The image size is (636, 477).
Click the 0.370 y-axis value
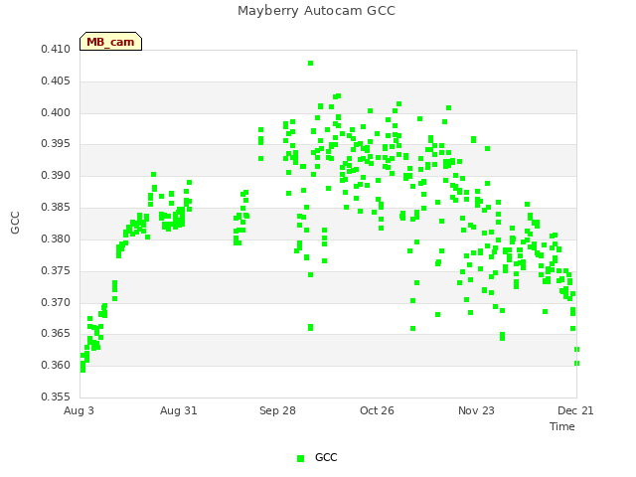pos(56,302)
